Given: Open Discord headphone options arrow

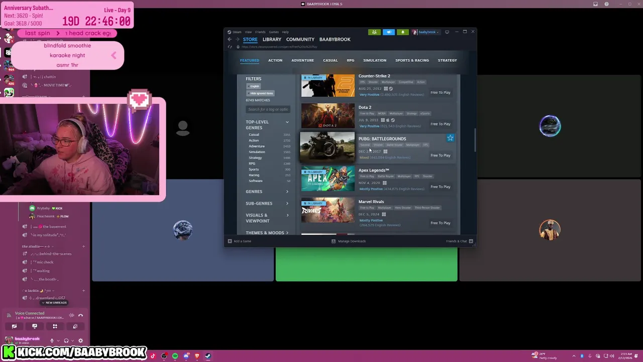Looking at the screenshot, I should (72, 340).
